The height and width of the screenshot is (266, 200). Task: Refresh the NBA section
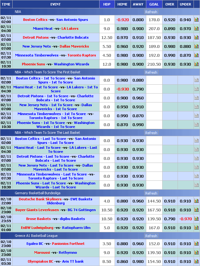151,12
